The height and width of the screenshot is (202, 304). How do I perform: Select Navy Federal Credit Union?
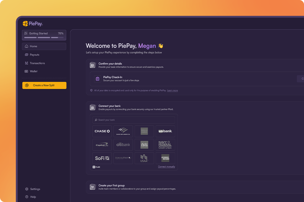[165, 145]
